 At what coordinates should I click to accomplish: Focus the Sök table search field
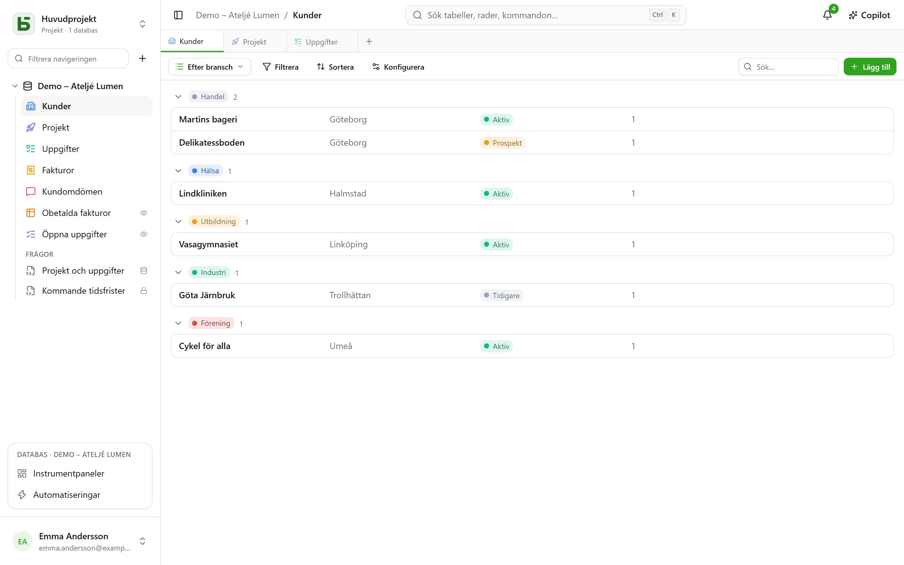coord(788,67)
